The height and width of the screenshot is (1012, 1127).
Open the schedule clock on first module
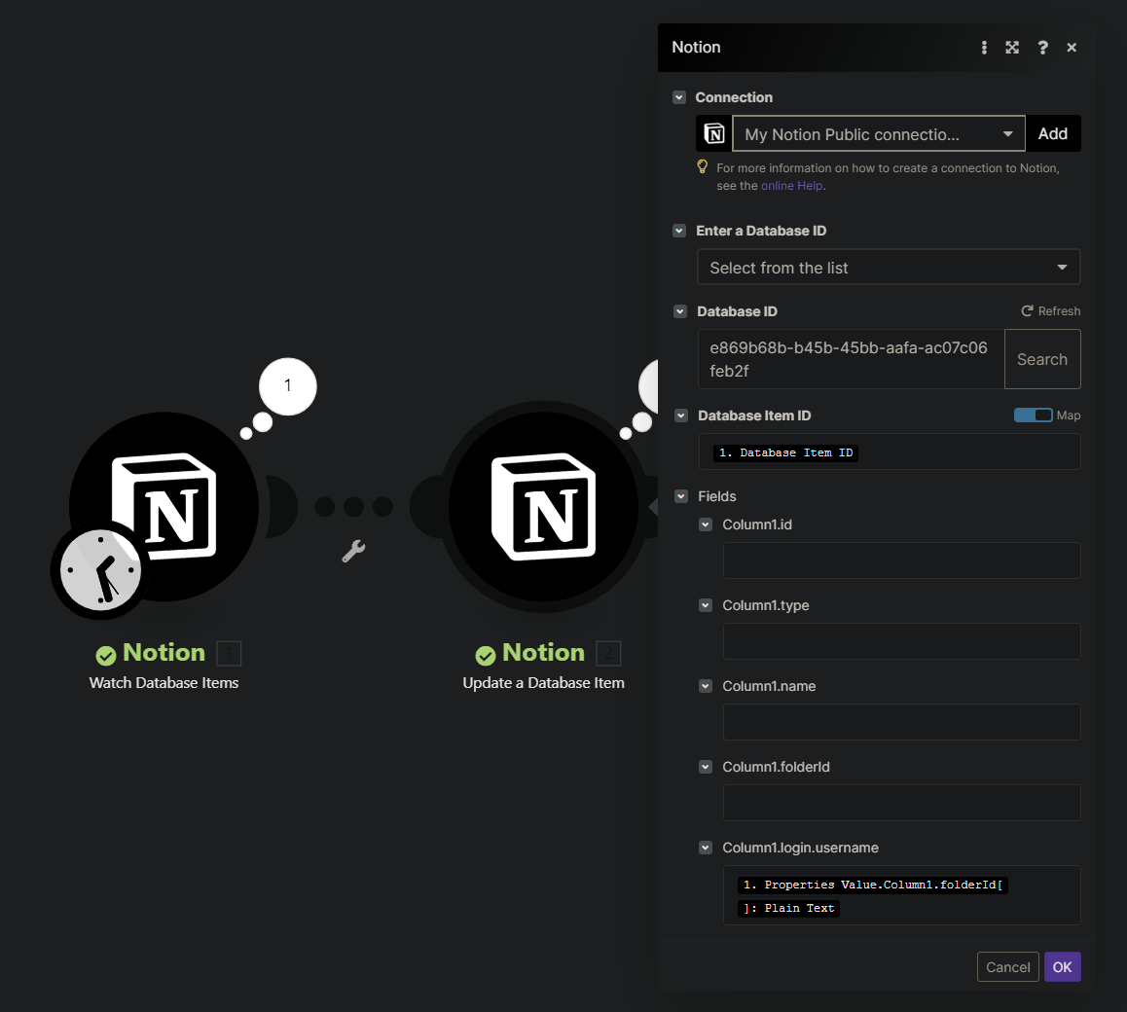100,570
